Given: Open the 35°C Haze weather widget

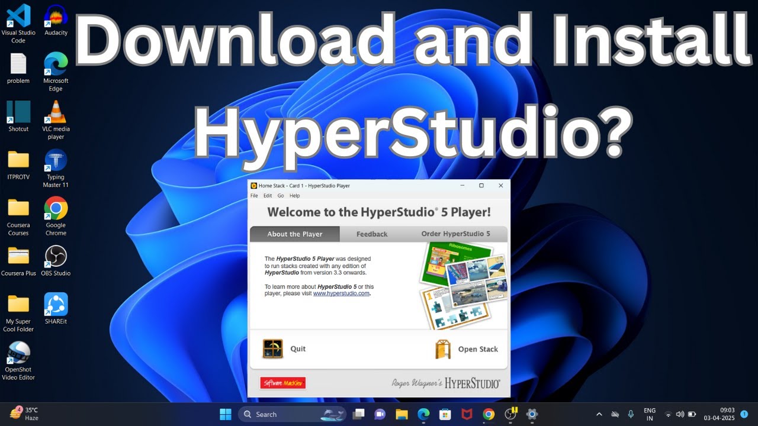Looking at the screenshot, I should click(x=24, y=414).
